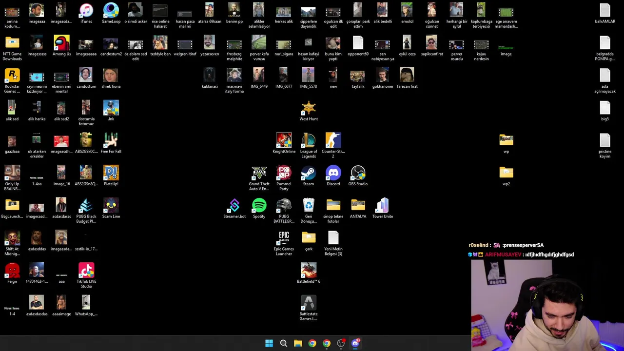
Task: Select the gazilaaa image file
Action: click(x=12, y=144)
